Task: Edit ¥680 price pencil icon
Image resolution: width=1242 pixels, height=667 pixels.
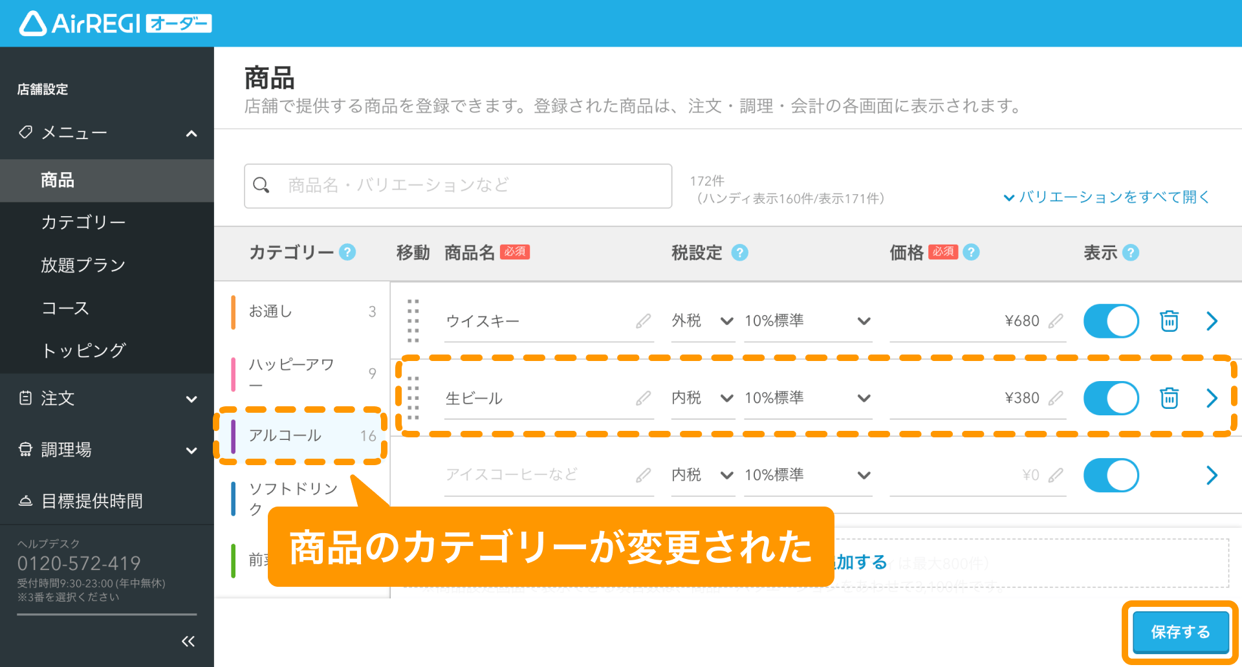Action: pos(1056,321)
